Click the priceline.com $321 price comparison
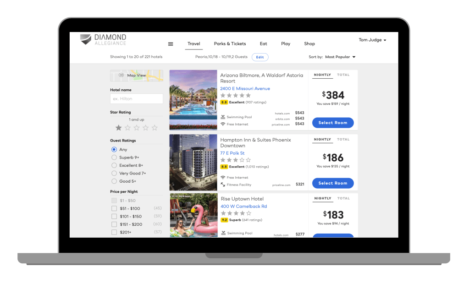Viewport: 469px width, 294px height. [288, 185]
